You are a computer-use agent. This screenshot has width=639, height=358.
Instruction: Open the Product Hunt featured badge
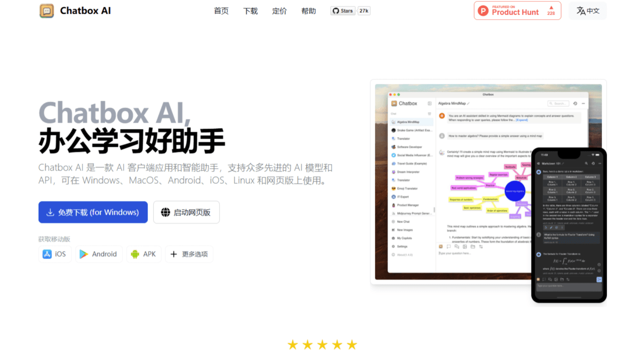pos(517,10)
